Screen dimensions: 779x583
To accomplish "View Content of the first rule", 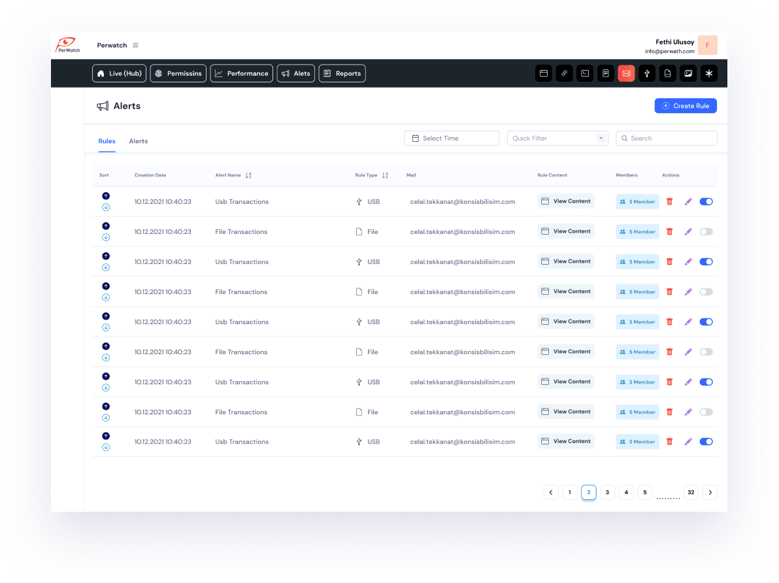I will (566, 201).
